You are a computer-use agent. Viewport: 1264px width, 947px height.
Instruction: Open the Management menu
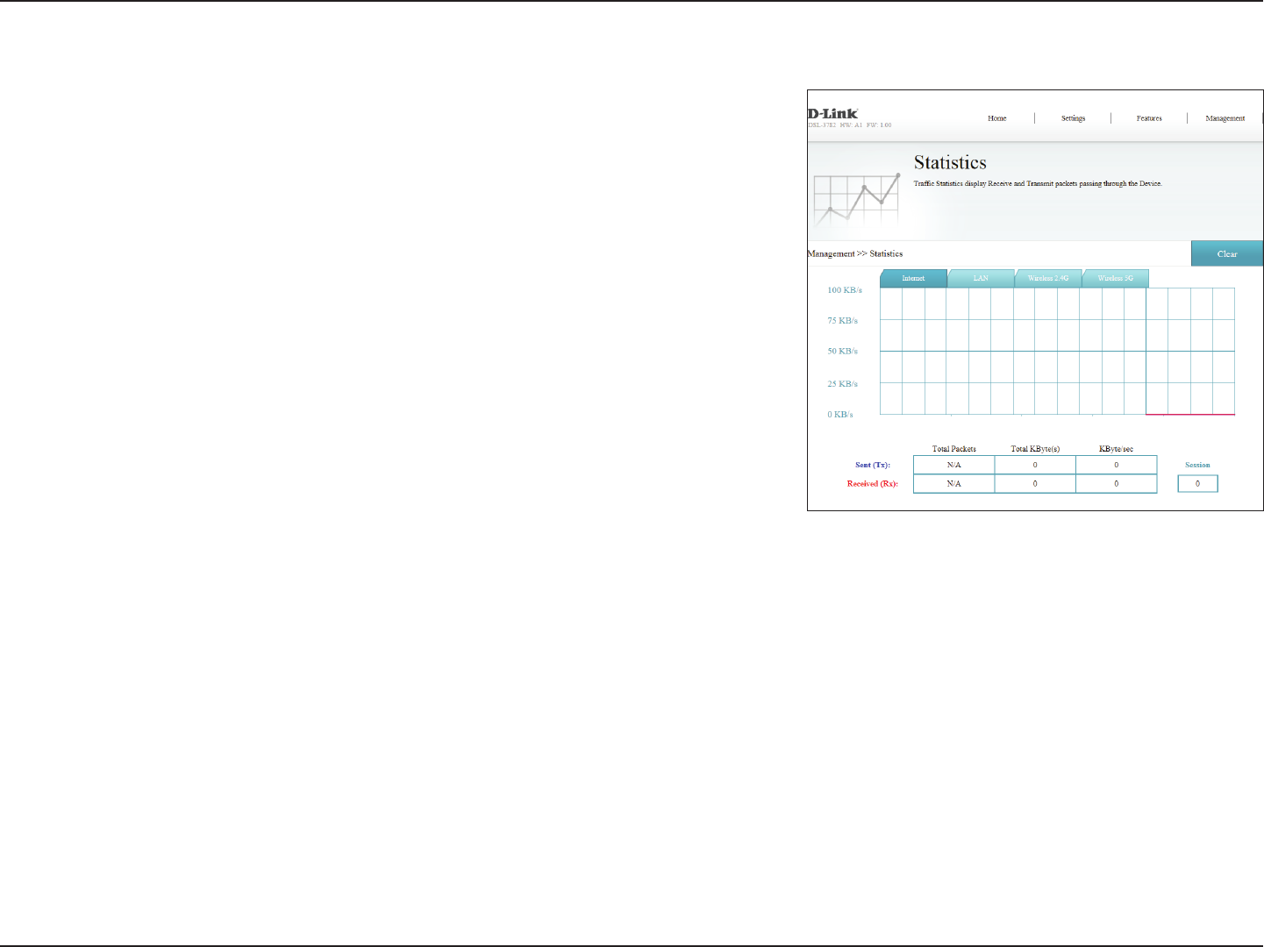[1225, 118]
